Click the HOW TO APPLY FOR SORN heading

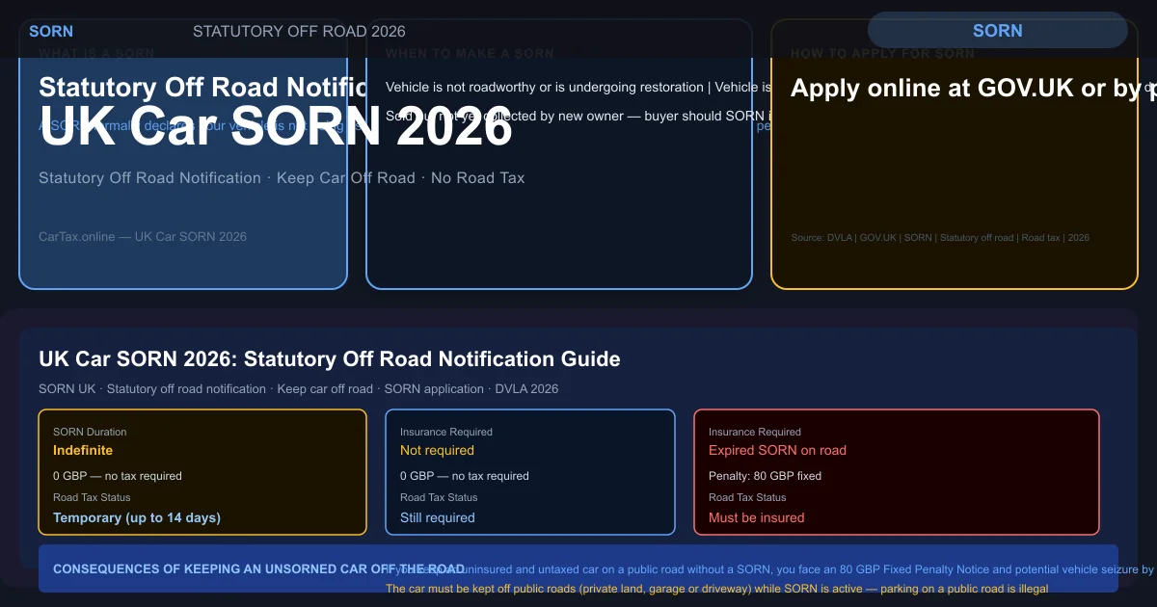click(882, 54)
